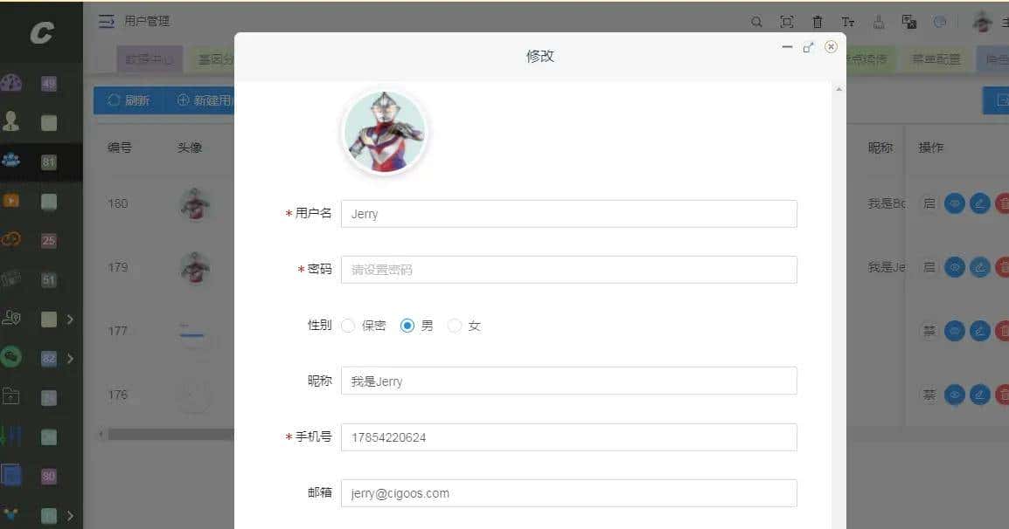Open the single user icon in sidebar
Screen dimensions: 1009x529
point(11,120)
